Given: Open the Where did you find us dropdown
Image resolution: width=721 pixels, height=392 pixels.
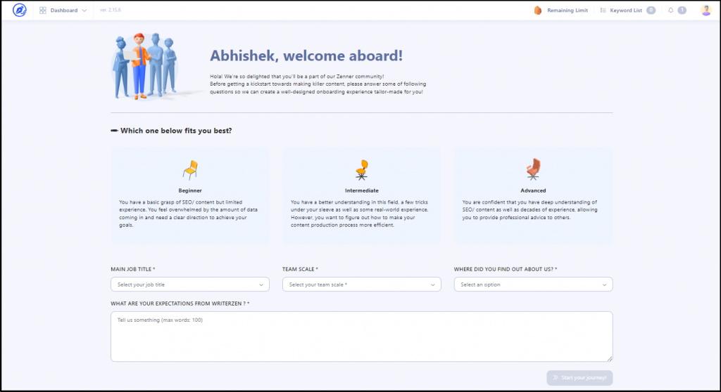Looking at the screenshot, I should pos(533,284).
